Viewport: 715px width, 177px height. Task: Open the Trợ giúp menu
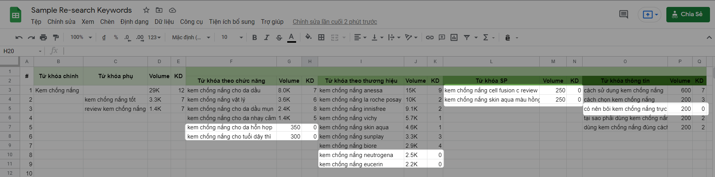click(x=272, y=22)
